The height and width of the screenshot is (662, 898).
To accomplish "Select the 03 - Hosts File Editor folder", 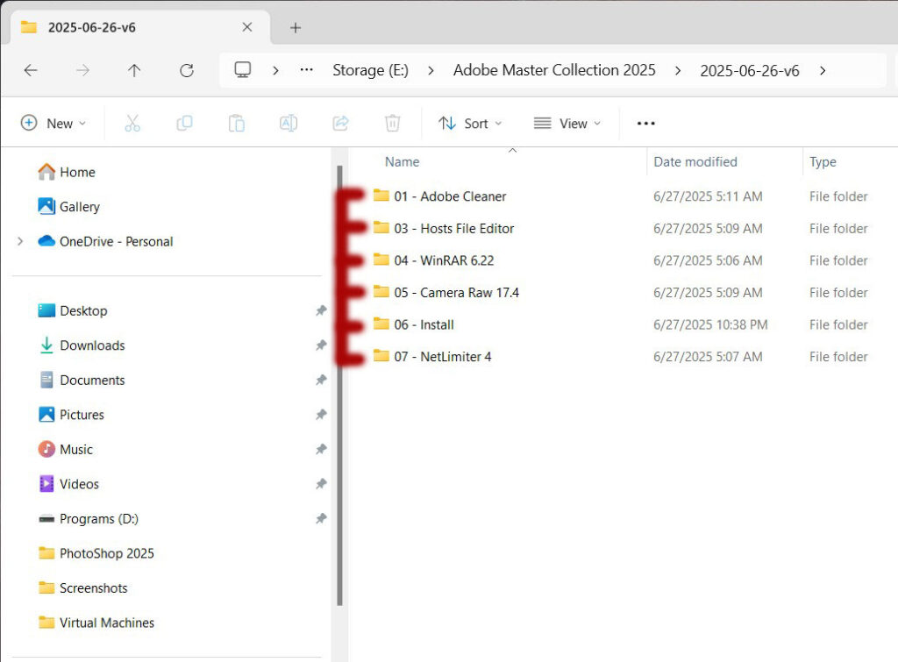I will click(x=443, y=229).
